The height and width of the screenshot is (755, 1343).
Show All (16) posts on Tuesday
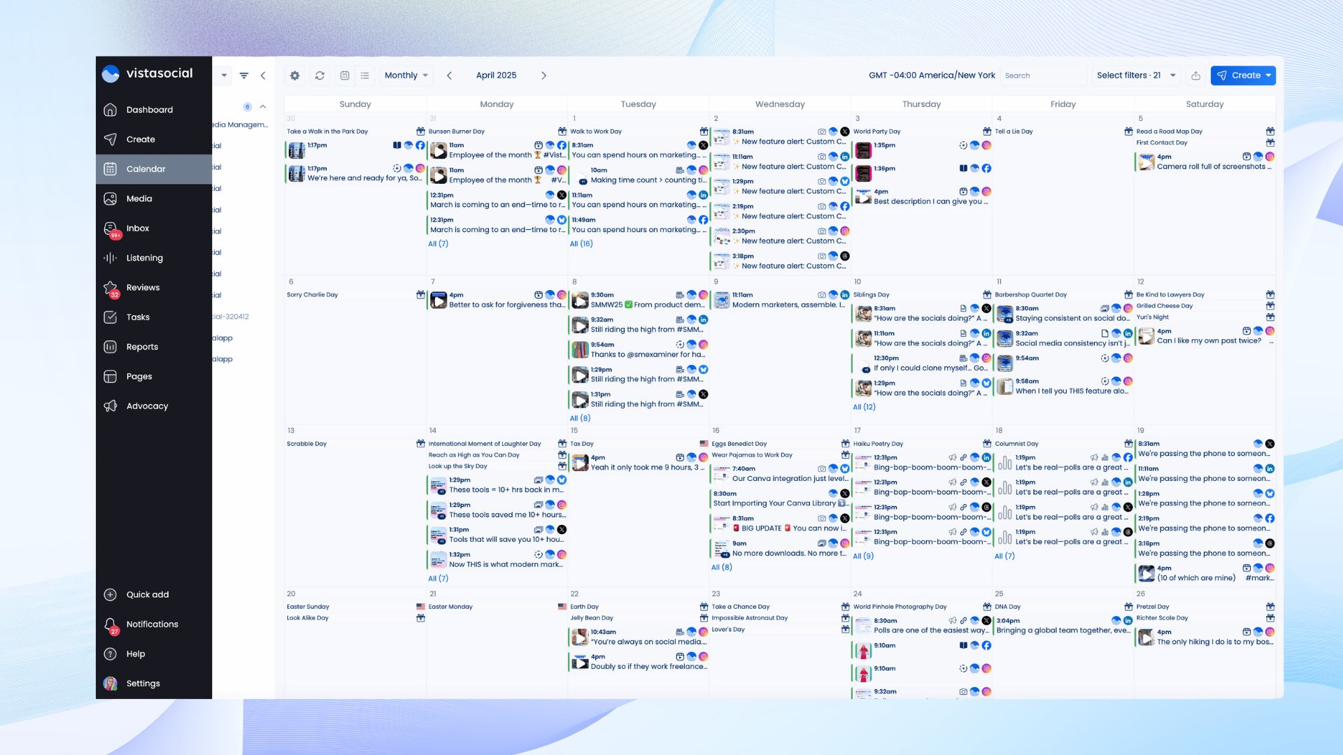581,244
